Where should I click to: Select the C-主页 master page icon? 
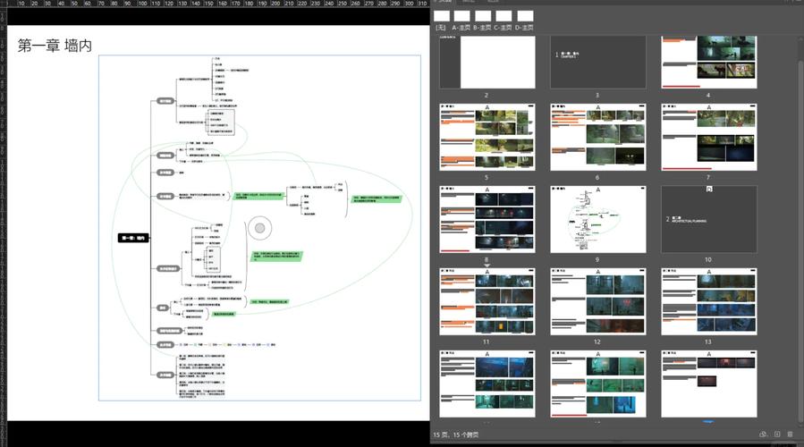[504, 16]
